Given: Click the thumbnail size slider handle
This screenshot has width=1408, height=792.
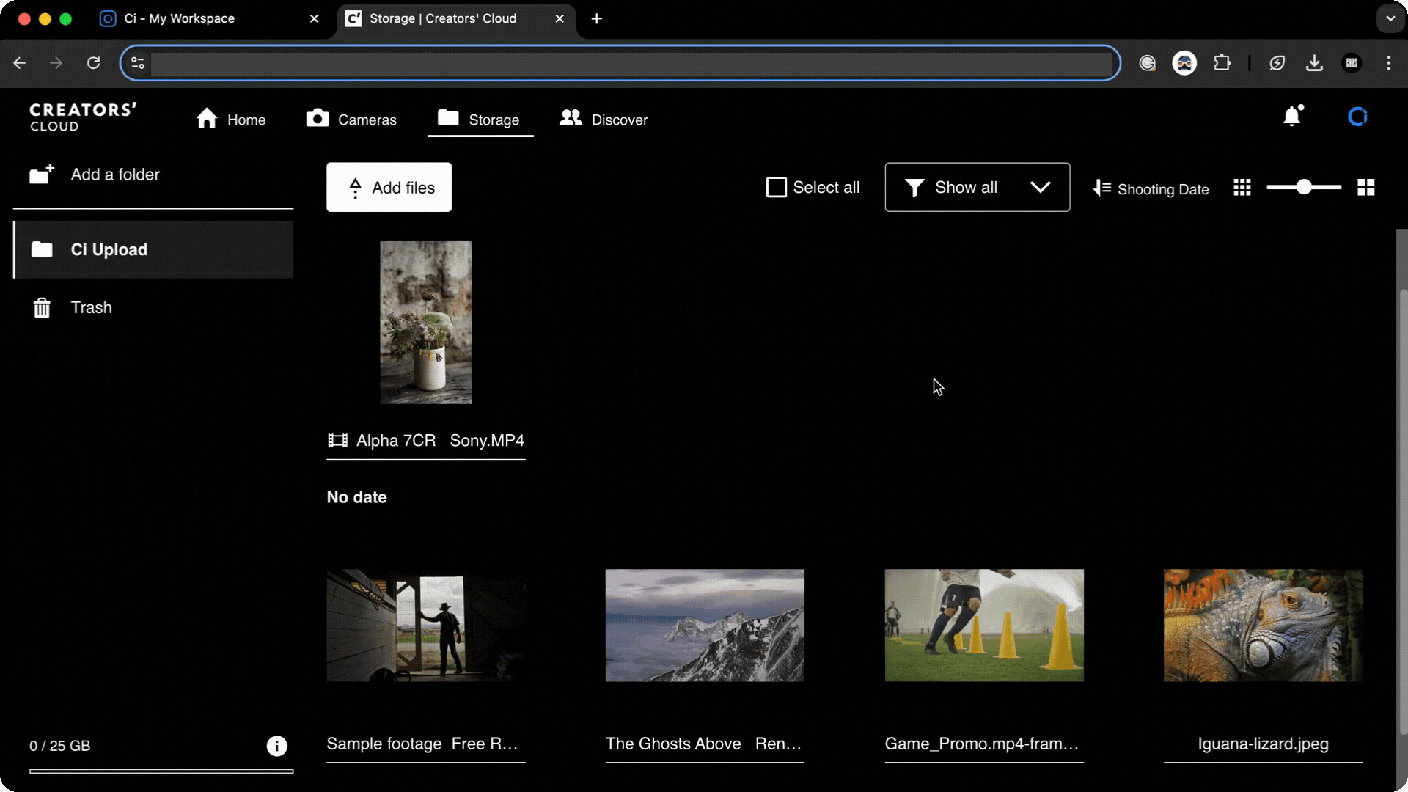Looking at the screenshot, I should (1303, 187).
